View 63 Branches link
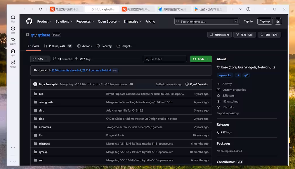The height and width of the screenshot is (169, 295). pos(63,59)
